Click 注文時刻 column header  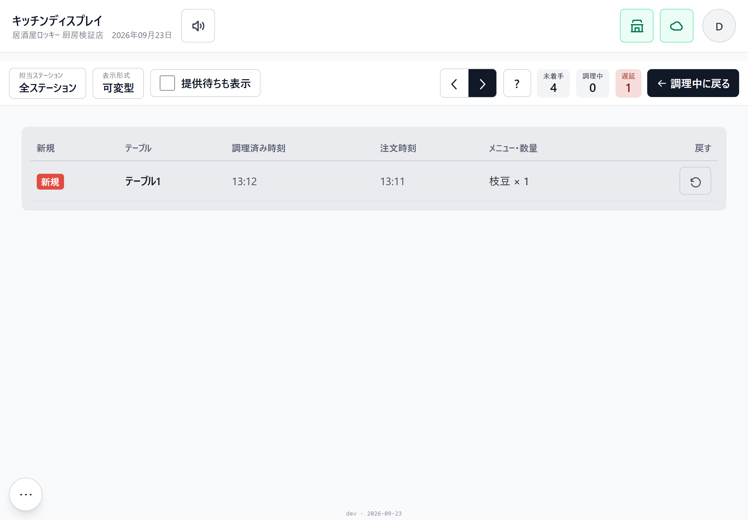click(398, 148)
